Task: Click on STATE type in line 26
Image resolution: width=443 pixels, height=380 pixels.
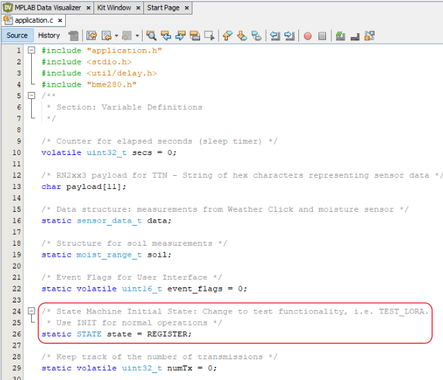Action: coord(89,334)
